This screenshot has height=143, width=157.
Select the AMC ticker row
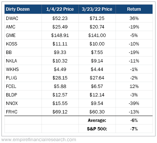click(x=78, y=27)
